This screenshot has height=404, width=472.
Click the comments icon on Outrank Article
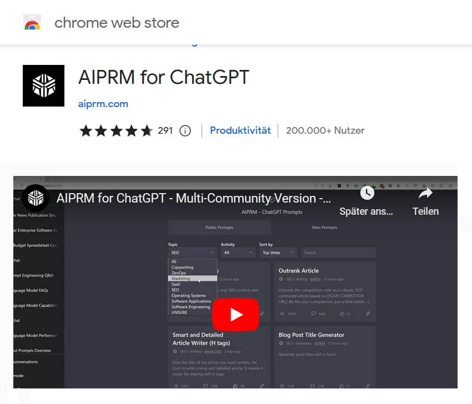click(313, 314)
